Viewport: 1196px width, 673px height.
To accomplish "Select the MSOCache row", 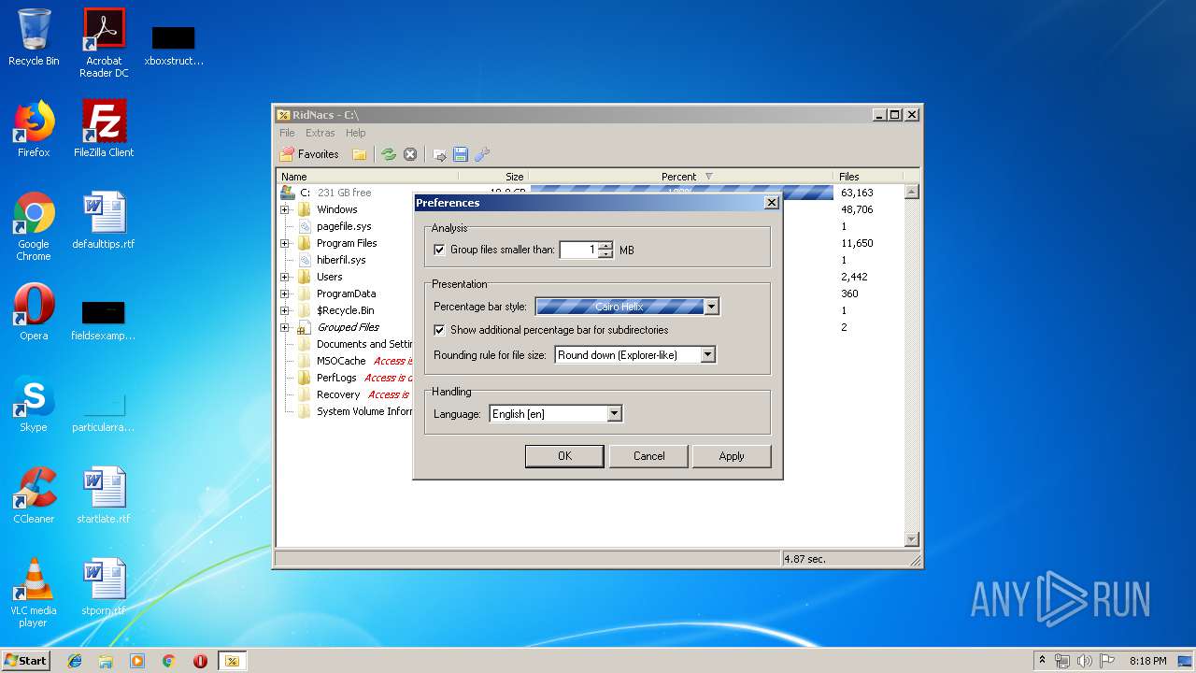I will (x=591, y=361).
